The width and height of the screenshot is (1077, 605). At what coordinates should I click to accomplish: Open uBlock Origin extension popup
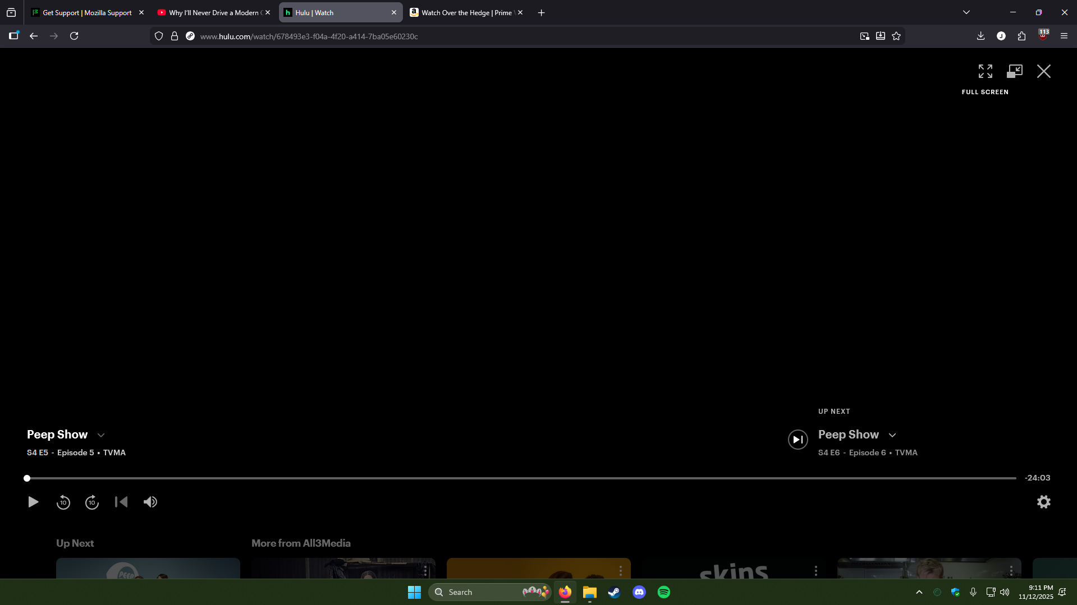1043,35
